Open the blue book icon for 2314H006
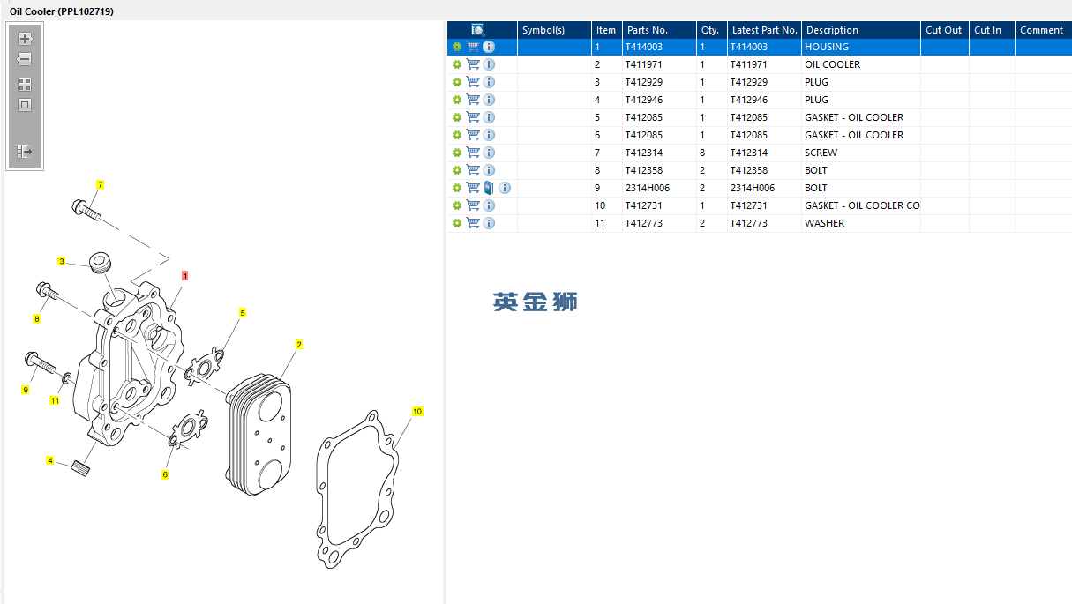 pyautogui.click(x=489, y=188)
